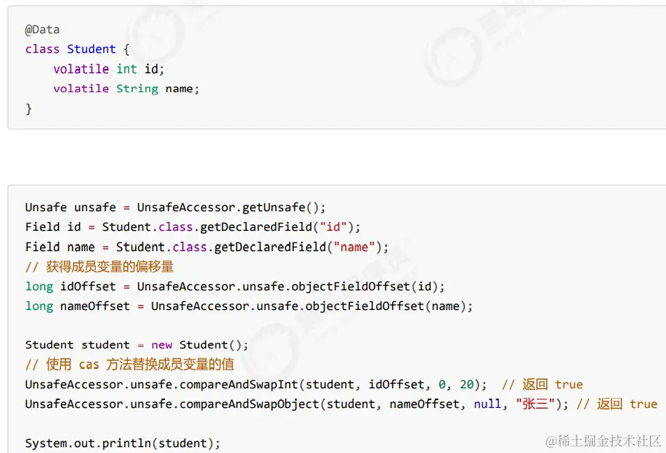The width and height of the screenshot is (666, 453).
Task: Click the 'Unsafe unsafe = UnsafeAccessor.getUnsafe();' line
Action: (x=176, y=207)
